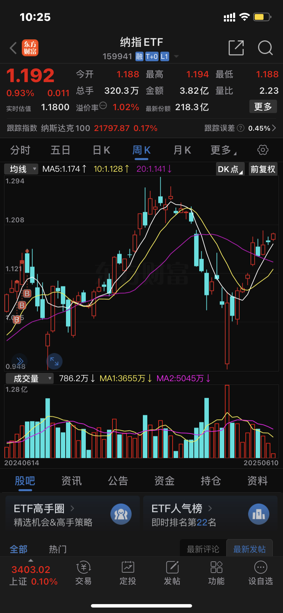The width and height of the screenshot is (283, 613).
Task: Tap the 实时估值 1.1800 value
Action: click(x=55, y=107)
